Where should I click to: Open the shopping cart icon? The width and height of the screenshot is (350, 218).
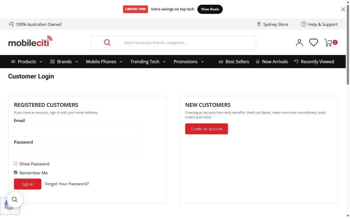click(328, 43)
